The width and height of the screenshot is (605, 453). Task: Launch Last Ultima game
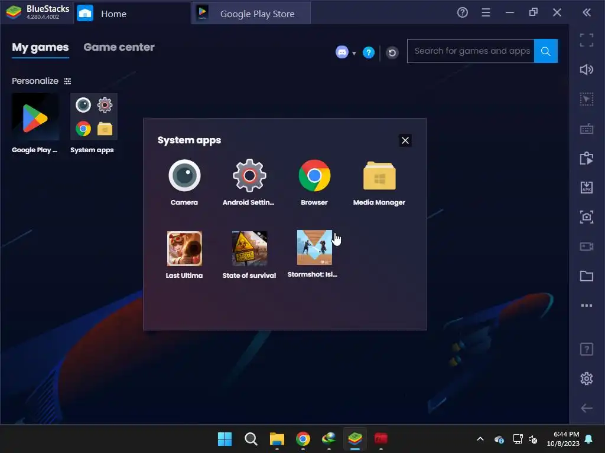point(184,248)
